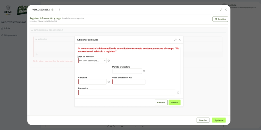This screenshot has height=130, width=261.
Task: Click the Proveedor text field
Action: click(127, 93)
